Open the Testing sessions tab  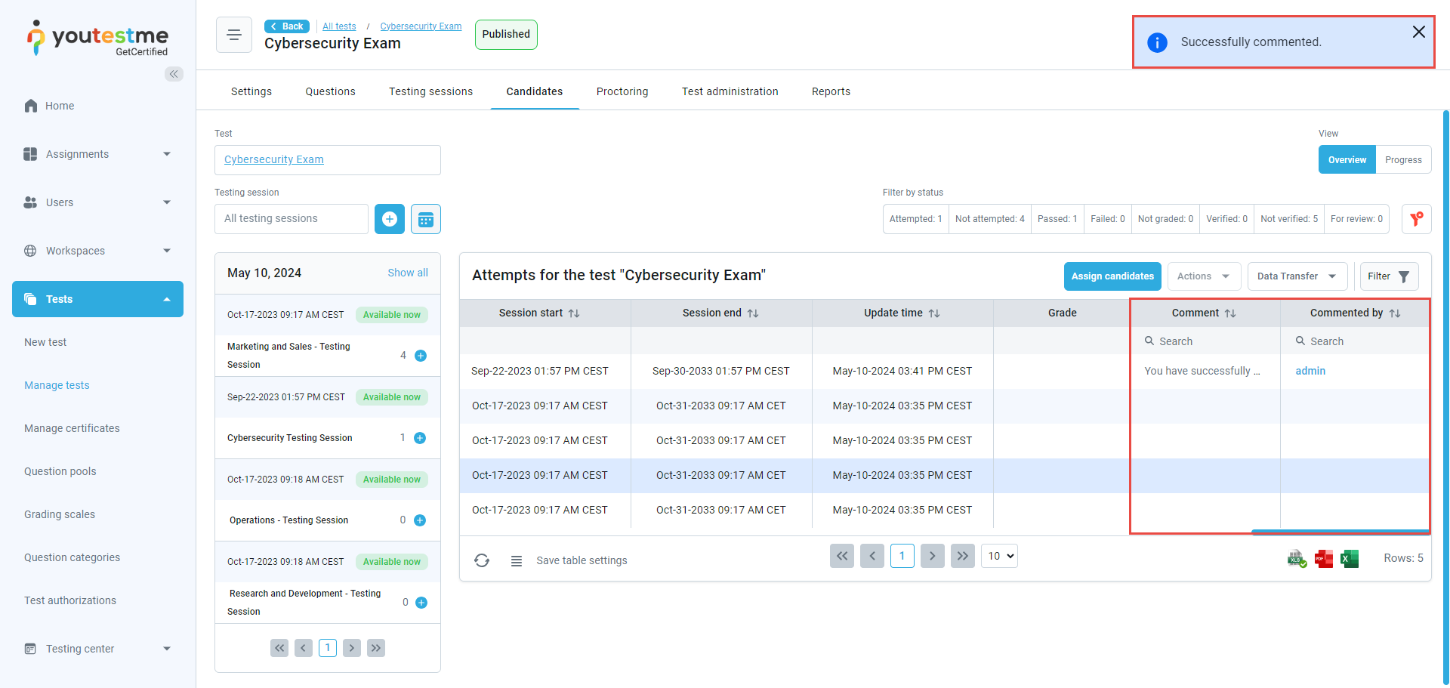430,91
